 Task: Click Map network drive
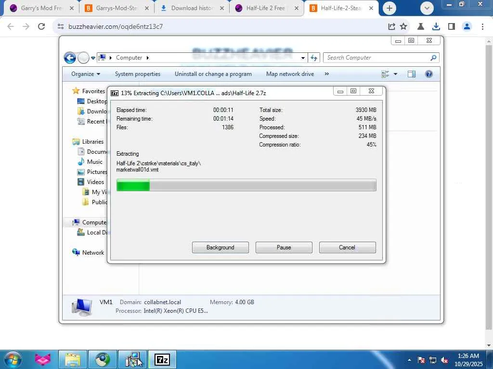pyautogui.click(x=290, y=74)
